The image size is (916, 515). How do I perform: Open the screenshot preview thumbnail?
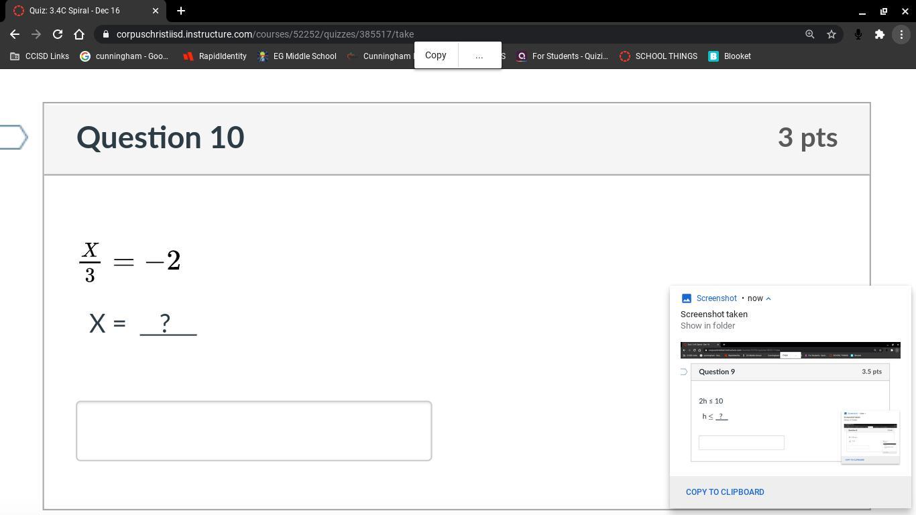[790, 402]
